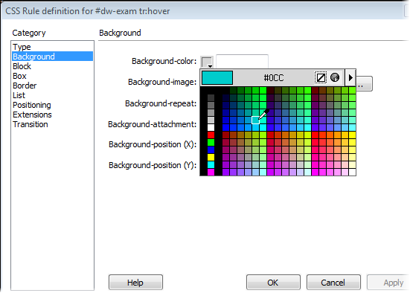Open the color palette options arrow menu
Viewport: 410px width, 293px height.
tap(350, 77)
